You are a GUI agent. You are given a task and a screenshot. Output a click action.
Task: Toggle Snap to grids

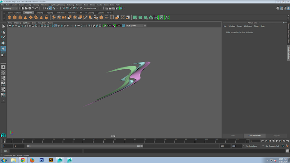(64, 8)
